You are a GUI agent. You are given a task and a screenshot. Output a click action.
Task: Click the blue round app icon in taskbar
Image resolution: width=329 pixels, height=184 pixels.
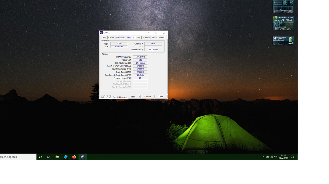[66, 157]
